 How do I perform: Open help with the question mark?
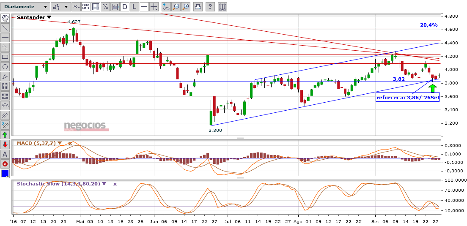(210, 6)
